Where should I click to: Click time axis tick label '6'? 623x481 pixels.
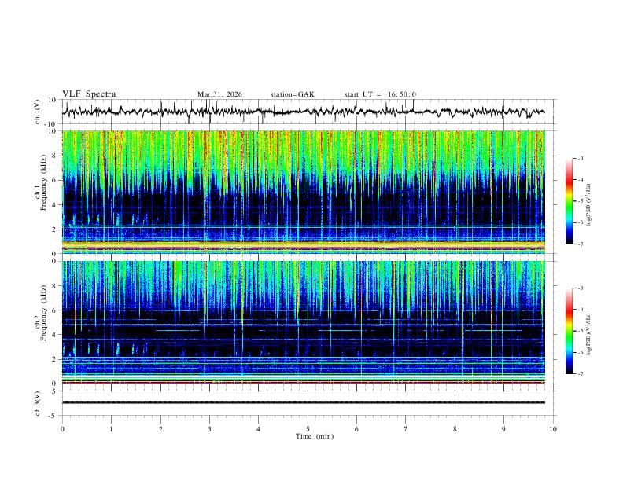[357, 429]
